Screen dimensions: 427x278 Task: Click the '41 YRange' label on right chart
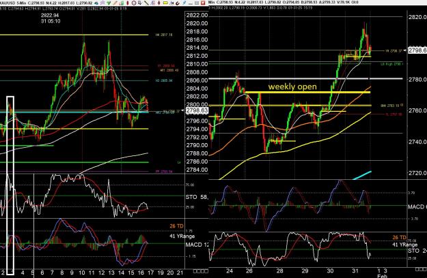[x=404, y=245]
